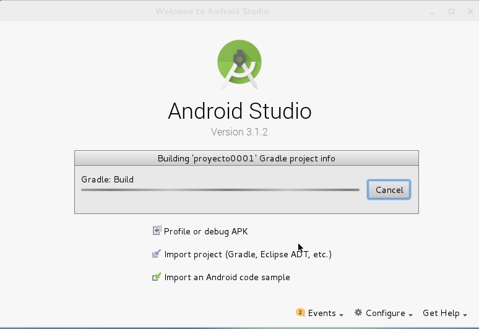
Task: Click the Configure gear icon
Action: (x=358, y=313)
